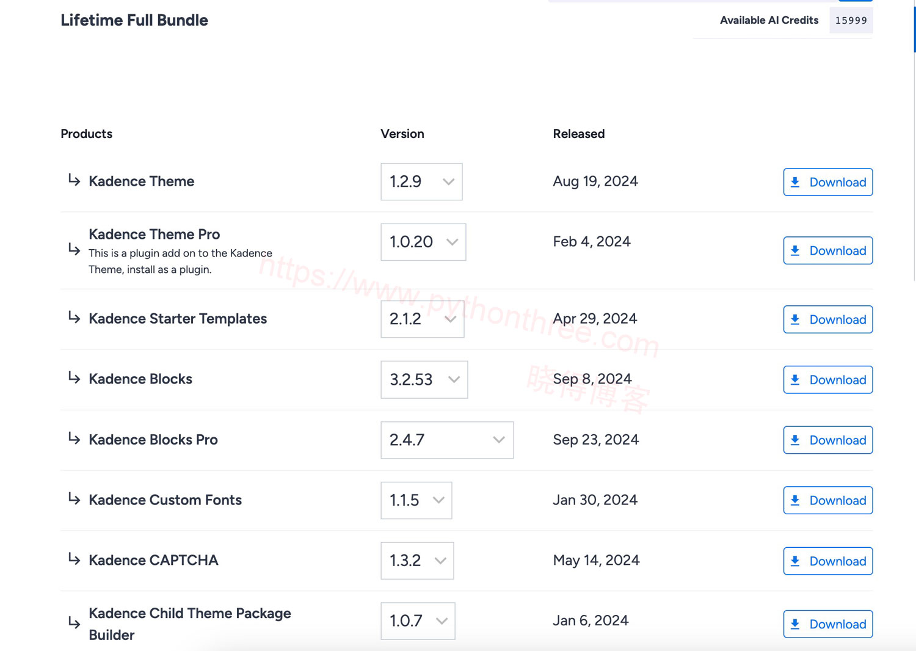This screenshot has height=651, width=916.
Task: Click arrow icon beside Kadence Blocks
Action: coord(74,378)
